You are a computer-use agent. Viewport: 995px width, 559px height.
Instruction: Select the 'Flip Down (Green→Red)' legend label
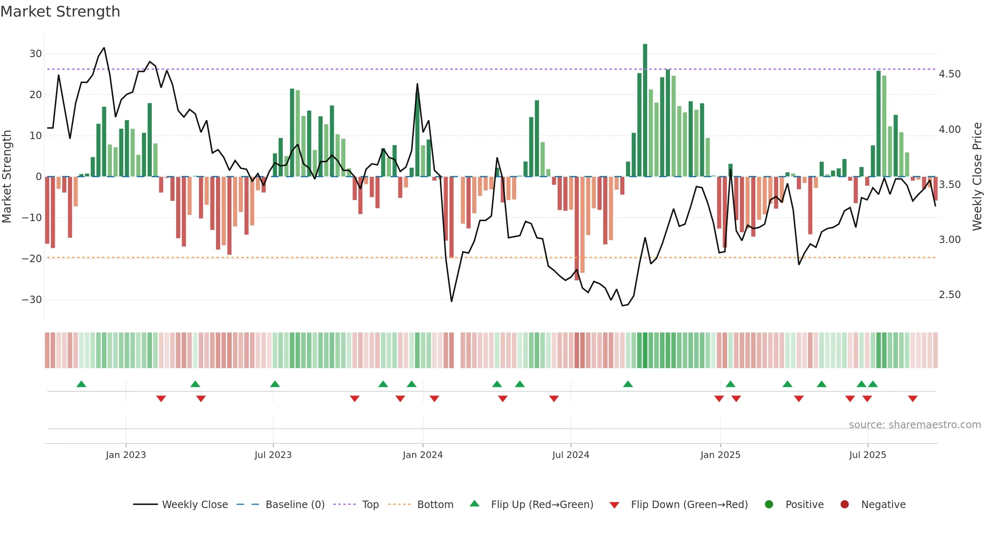(689, 504)
